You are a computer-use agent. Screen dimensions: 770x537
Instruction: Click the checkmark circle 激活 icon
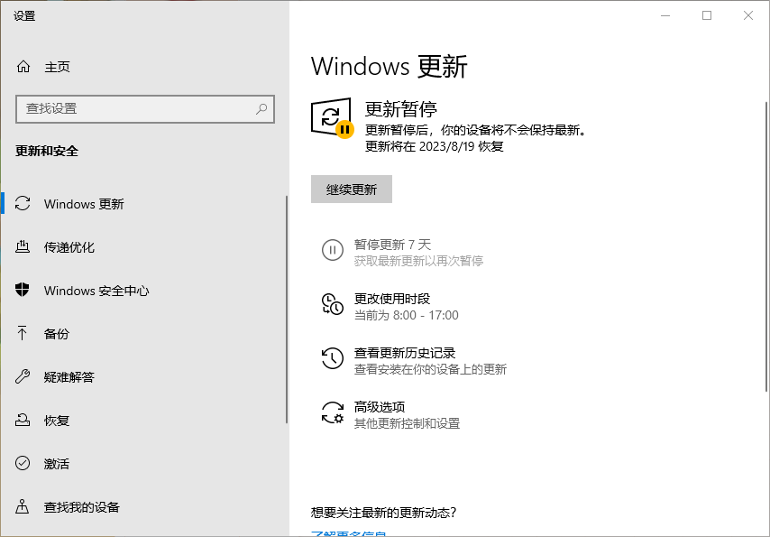[23, 463]
